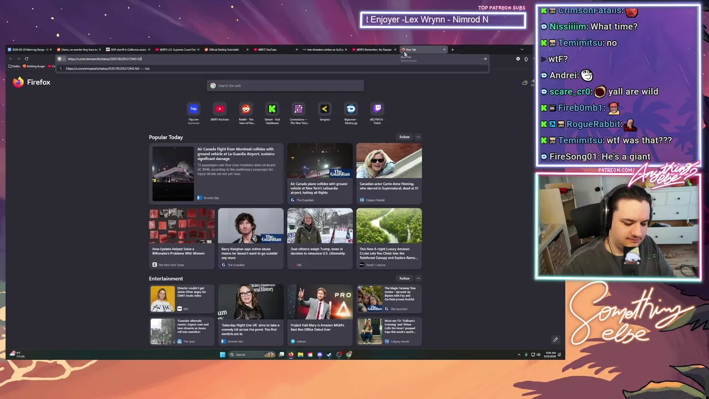Click the Windows taskbar Search box
The width and height of the screenshot is (709, 399).
click(252, 355)
